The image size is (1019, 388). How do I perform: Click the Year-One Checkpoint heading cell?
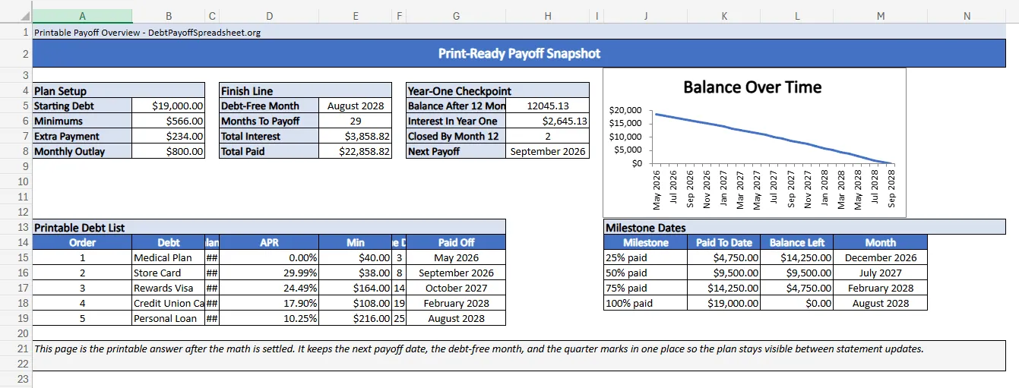point(498,90)
